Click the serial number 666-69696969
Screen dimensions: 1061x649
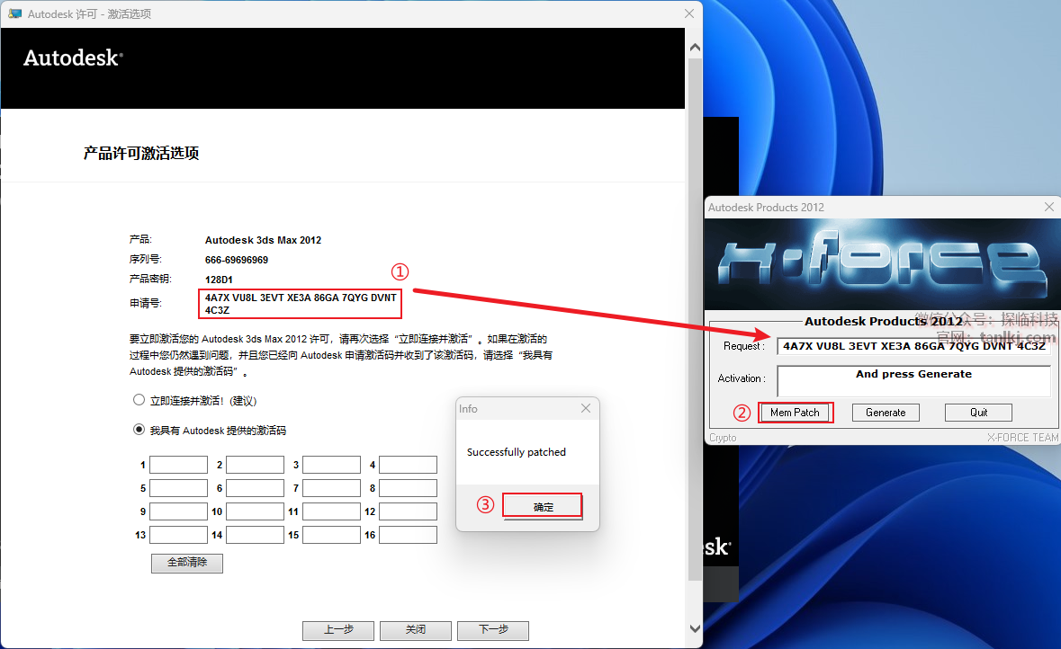(236, 260)
